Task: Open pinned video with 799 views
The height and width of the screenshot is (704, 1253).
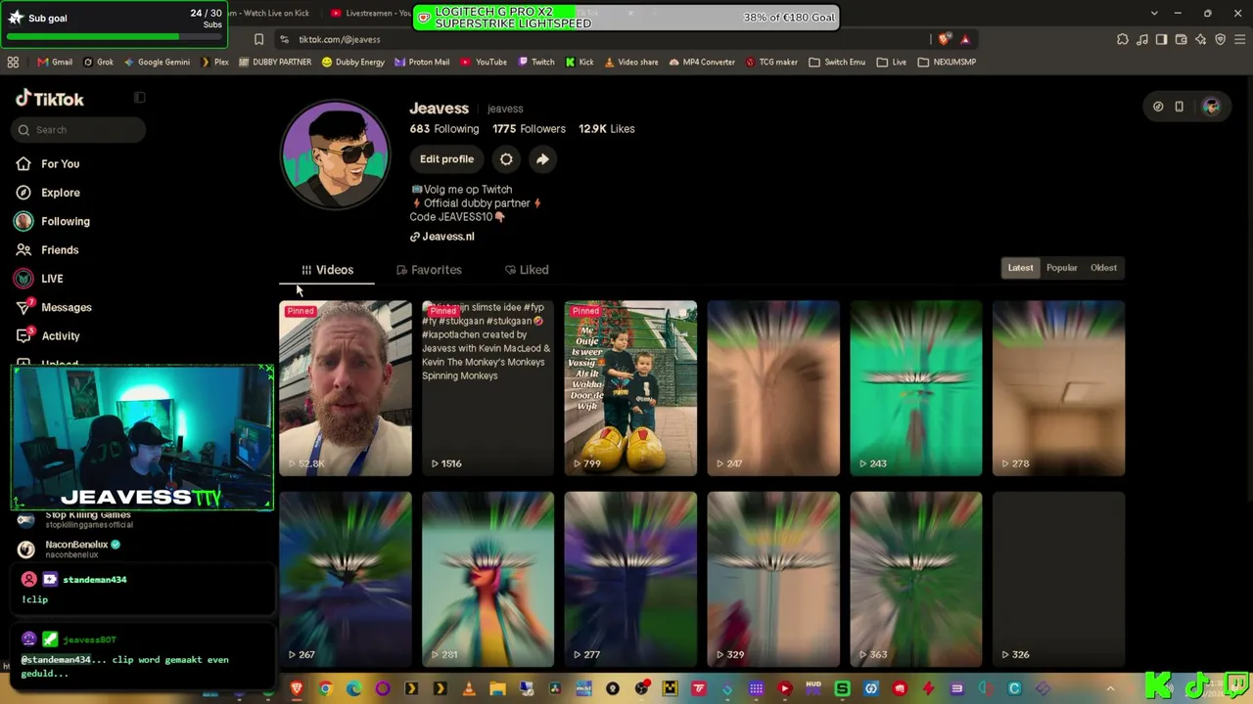Action: coord(630,388)
